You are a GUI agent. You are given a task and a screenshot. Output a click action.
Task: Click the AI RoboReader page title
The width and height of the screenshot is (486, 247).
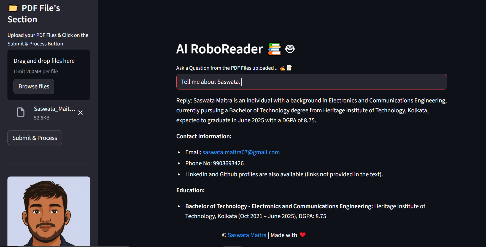point(220,49)
